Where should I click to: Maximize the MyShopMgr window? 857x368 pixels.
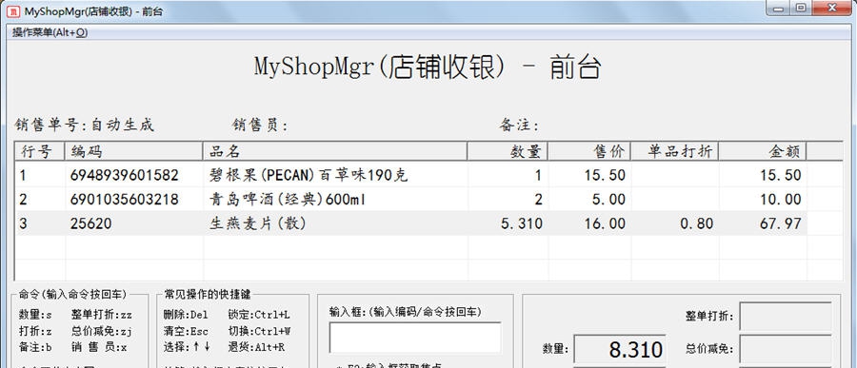(801, 9)
